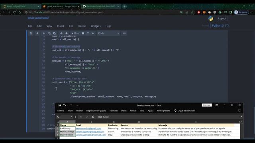Run the current cell
The image size is (255, 143).
pyautogui.click(x=75, y=33)
